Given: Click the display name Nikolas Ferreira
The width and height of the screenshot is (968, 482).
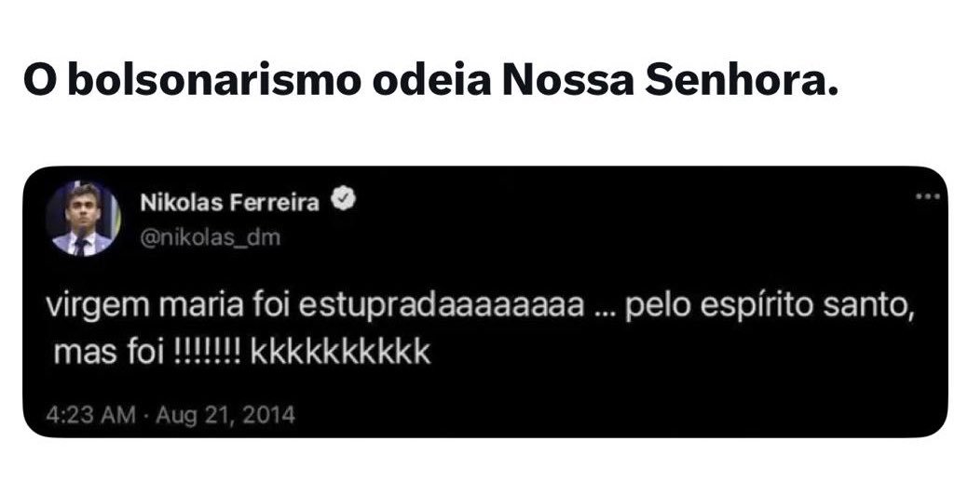Looking at the screenshot, I should 229,203.
